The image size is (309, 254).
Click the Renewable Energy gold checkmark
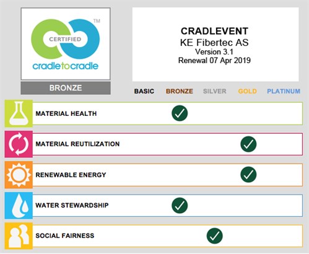tap(248, 175)
